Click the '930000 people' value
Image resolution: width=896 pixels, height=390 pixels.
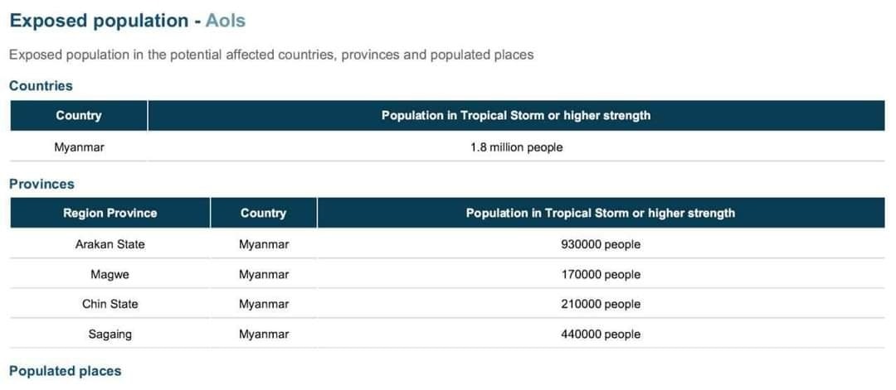(601, 244)
